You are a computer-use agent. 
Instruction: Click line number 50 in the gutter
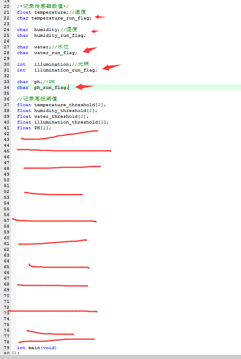click(7, 180)
